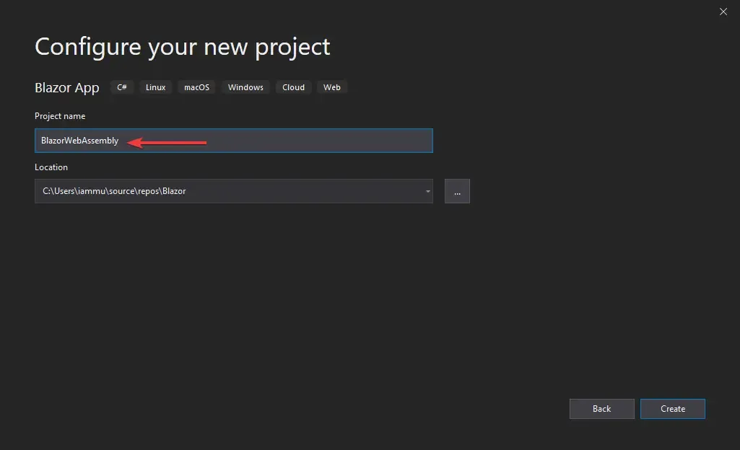Click the Blazor App heading
The height and width of the screenshot is (450, 740).
pyautogui.click(x=66, y=87)
